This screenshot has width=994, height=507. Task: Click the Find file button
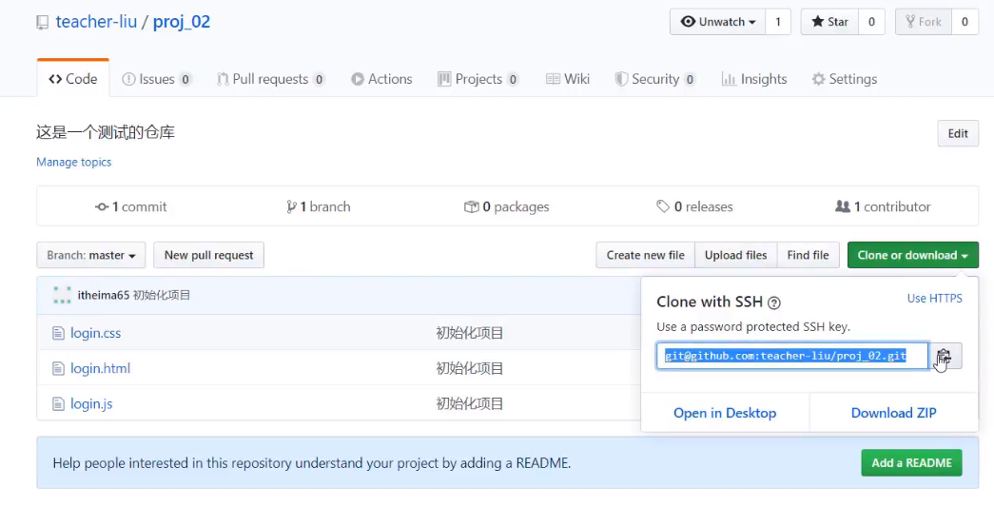[809, 255]
